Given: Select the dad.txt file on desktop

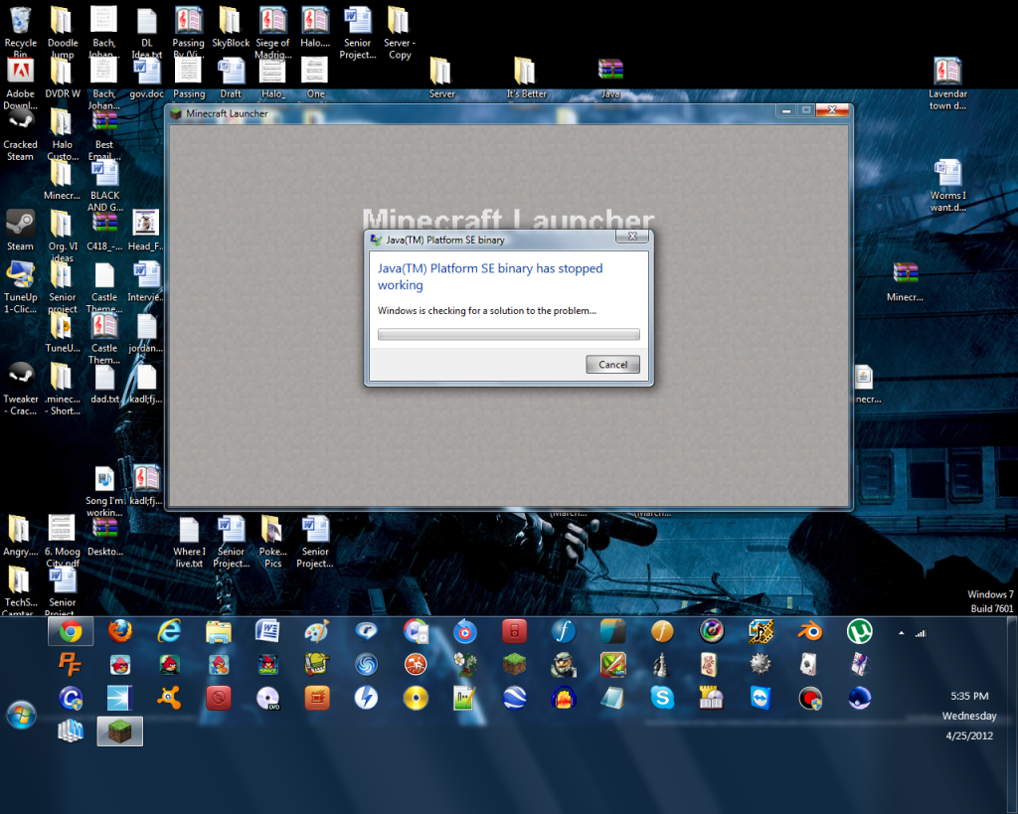Looking at the screenshot, I should click(104, 385).
